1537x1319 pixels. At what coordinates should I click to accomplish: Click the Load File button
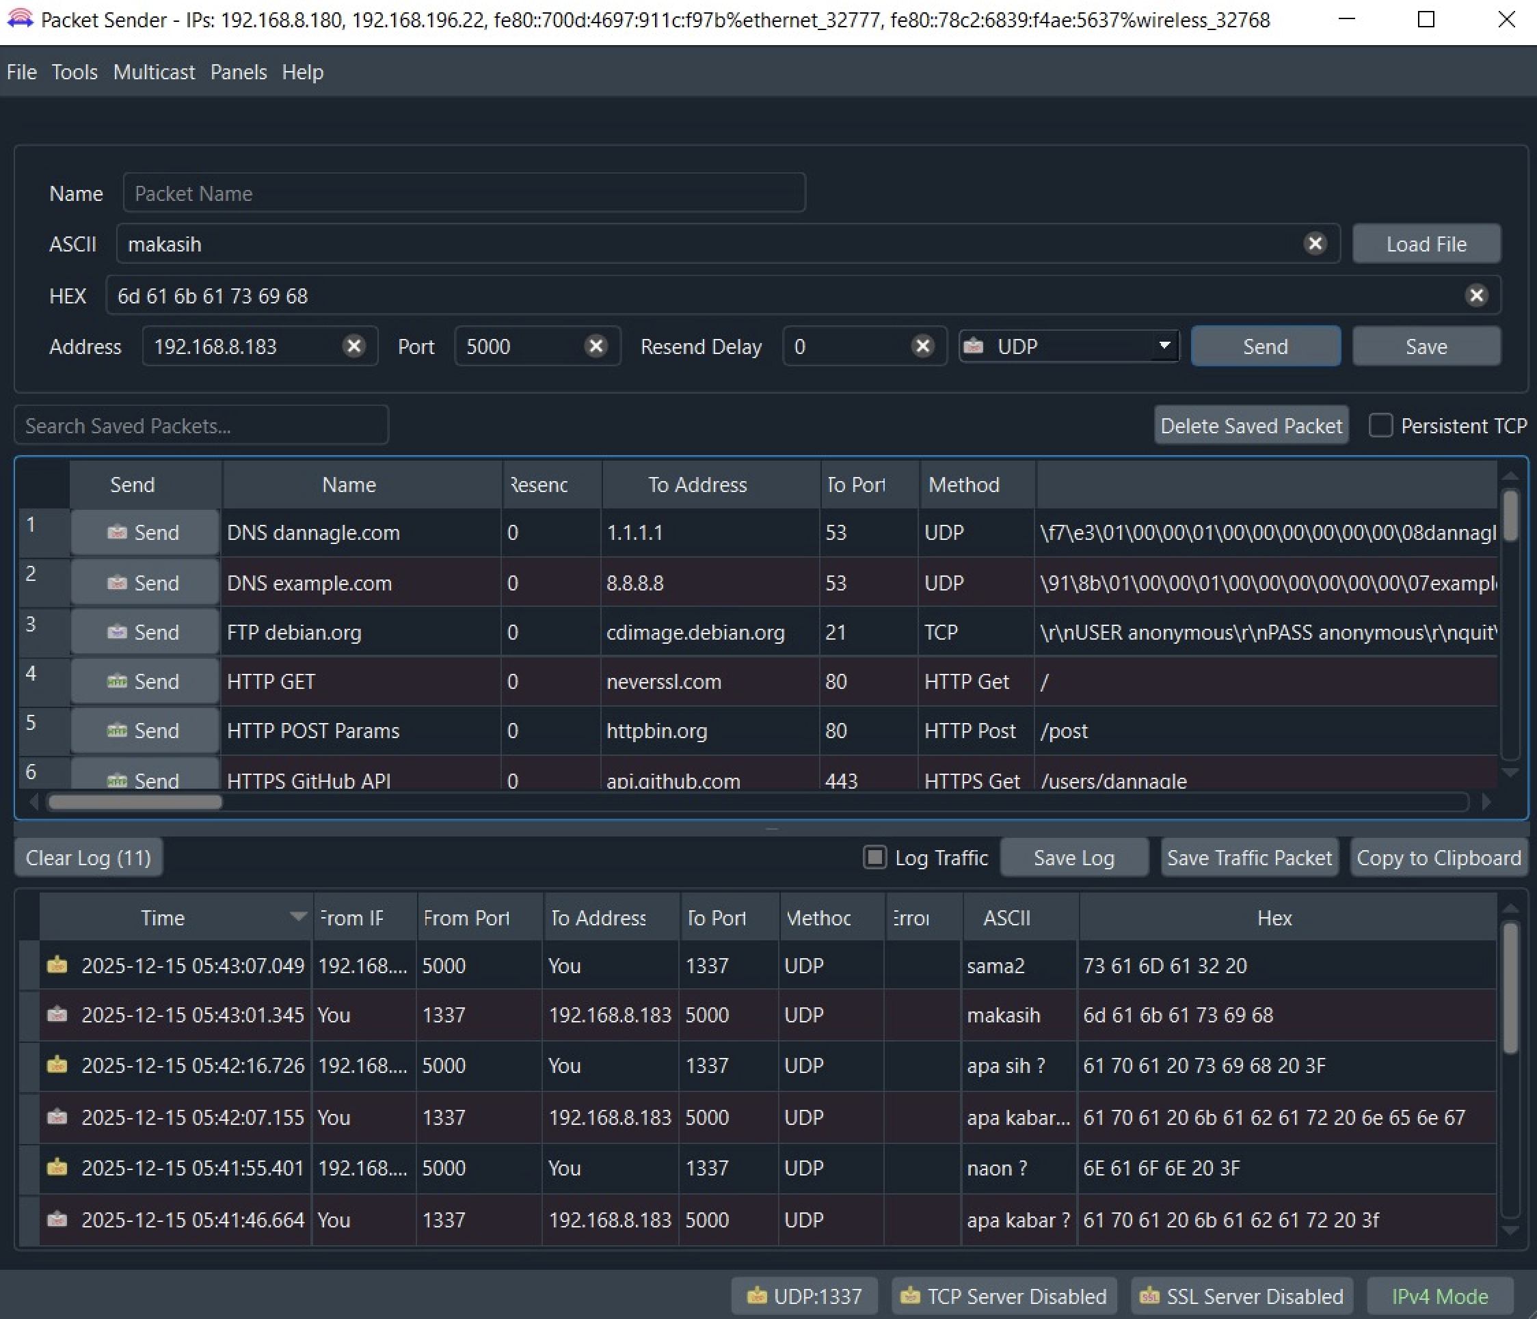click(x=1426, y=244)
